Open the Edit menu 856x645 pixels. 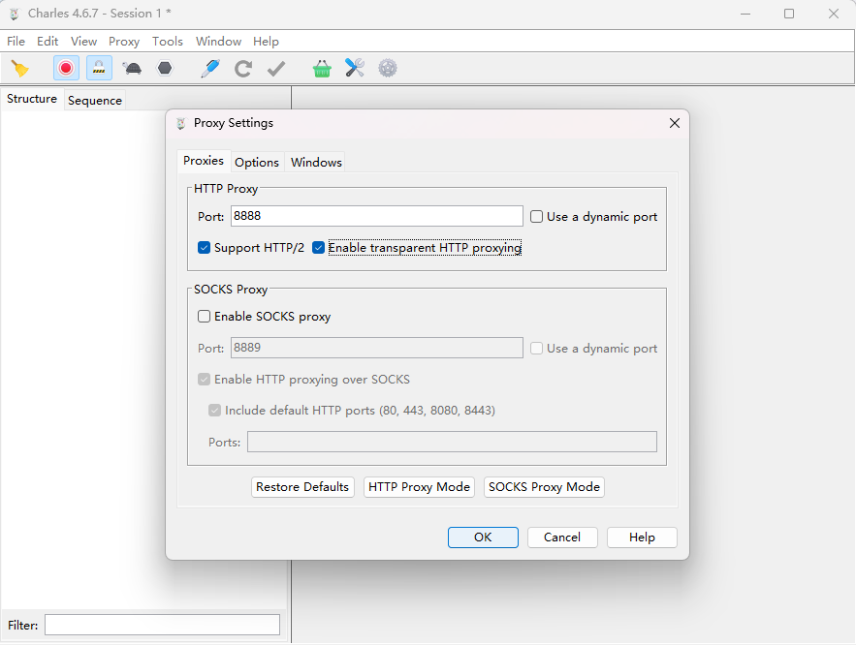point(48,42)
